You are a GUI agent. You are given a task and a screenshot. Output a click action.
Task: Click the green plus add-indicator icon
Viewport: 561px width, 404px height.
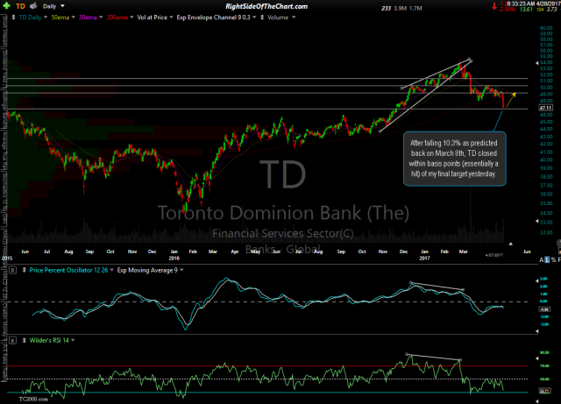pos(6,6)
